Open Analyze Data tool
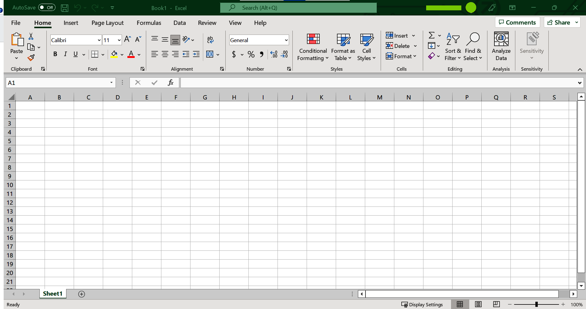Screen dimensions: 586x309 [501, 46]
